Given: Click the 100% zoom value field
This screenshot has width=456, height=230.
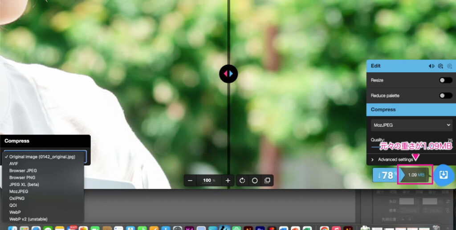Looking at the screenshot, I should point(208,180).
